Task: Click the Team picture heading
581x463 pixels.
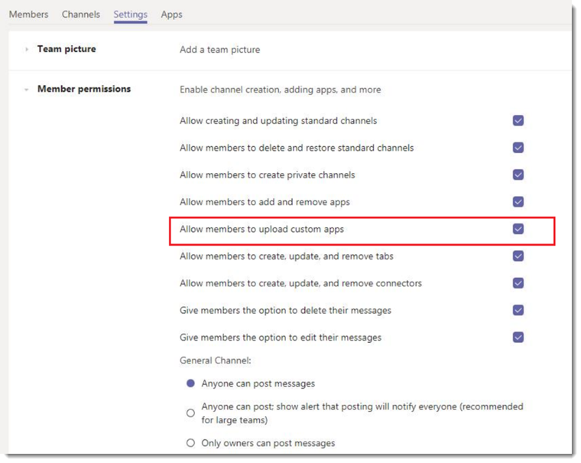Action: coord(67,49)
